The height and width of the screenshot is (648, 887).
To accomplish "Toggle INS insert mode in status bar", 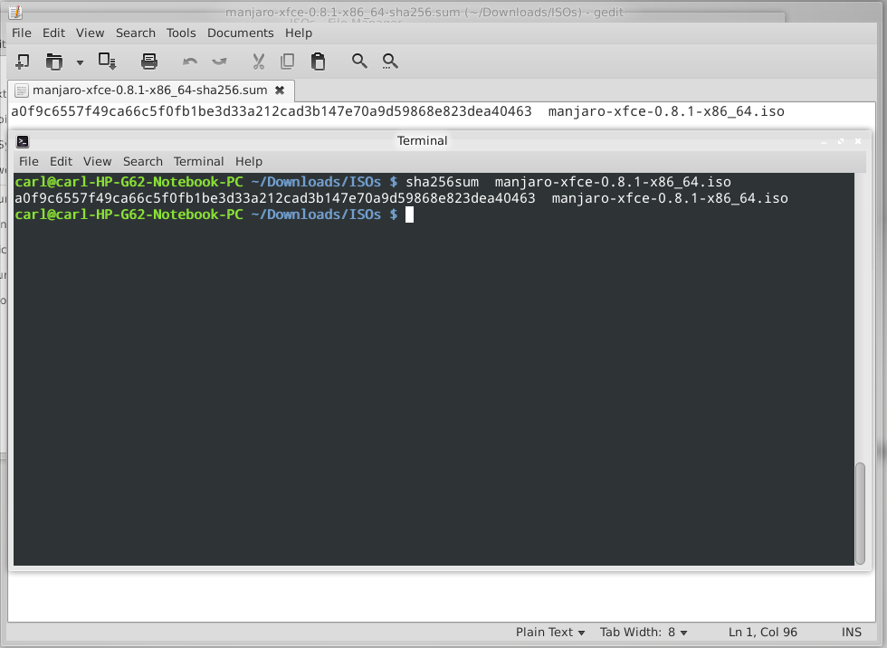I will click(851, 632).
